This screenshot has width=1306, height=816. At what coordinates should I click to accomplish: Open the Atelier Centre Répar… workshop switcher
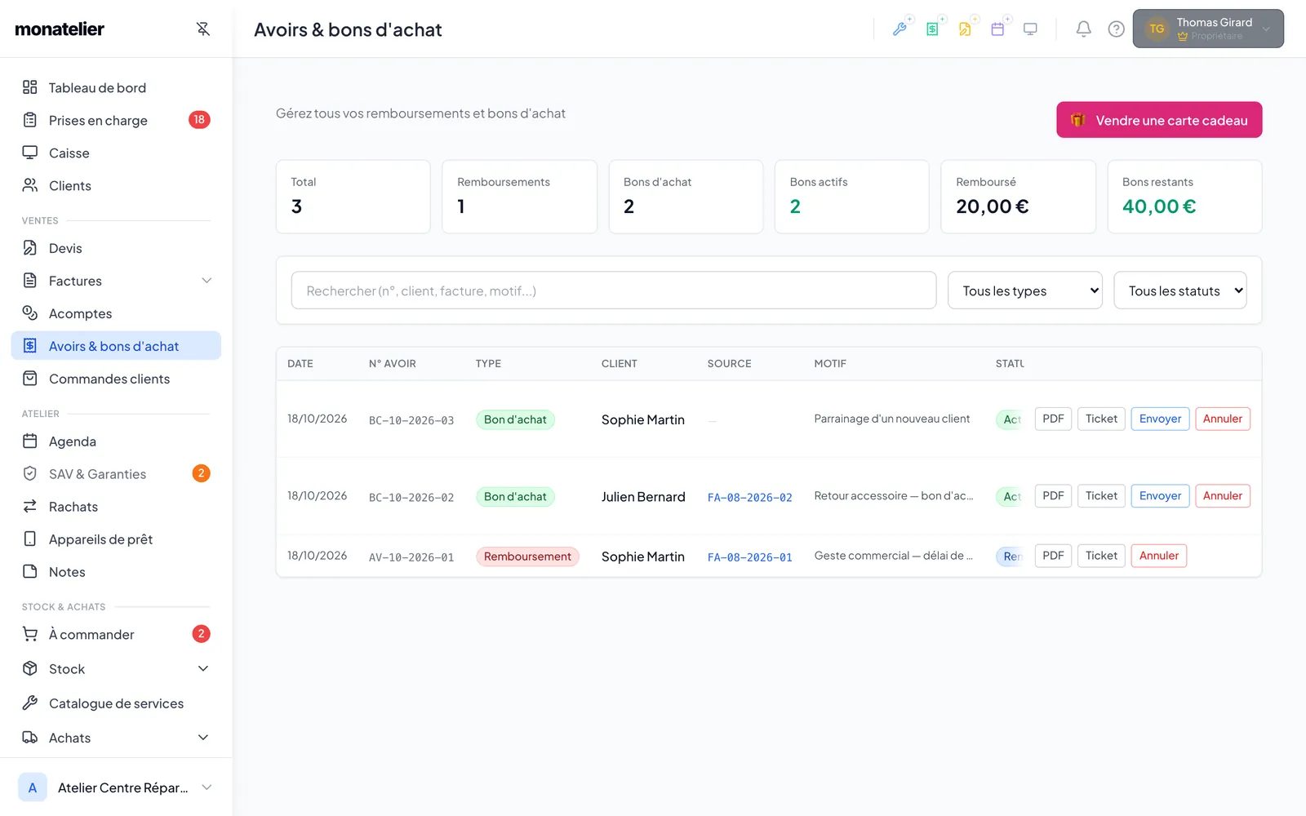pos(116,787)
